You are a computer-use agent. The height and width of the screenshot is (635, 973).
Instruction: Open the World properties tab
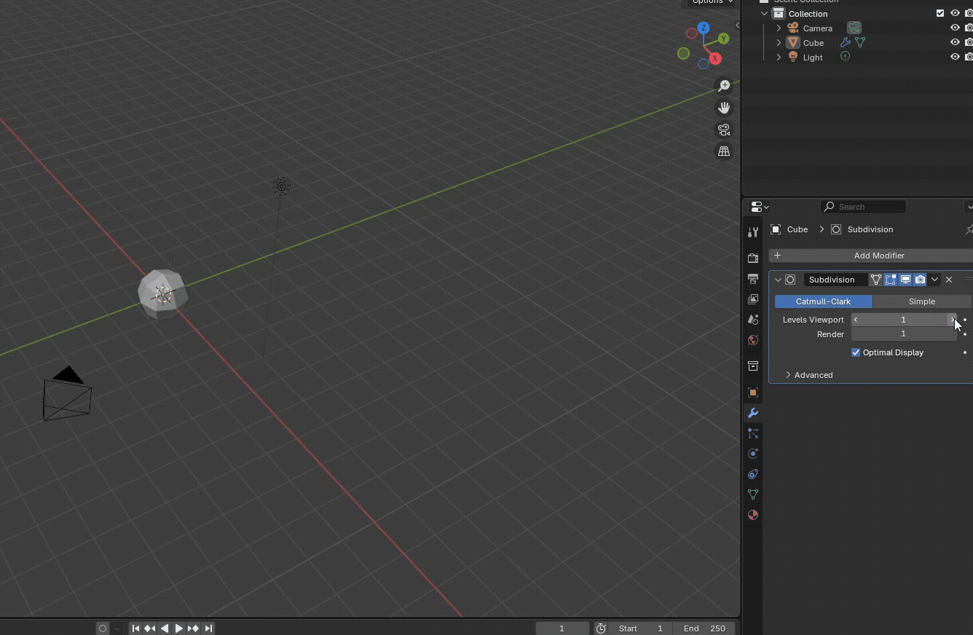[753, 340]
